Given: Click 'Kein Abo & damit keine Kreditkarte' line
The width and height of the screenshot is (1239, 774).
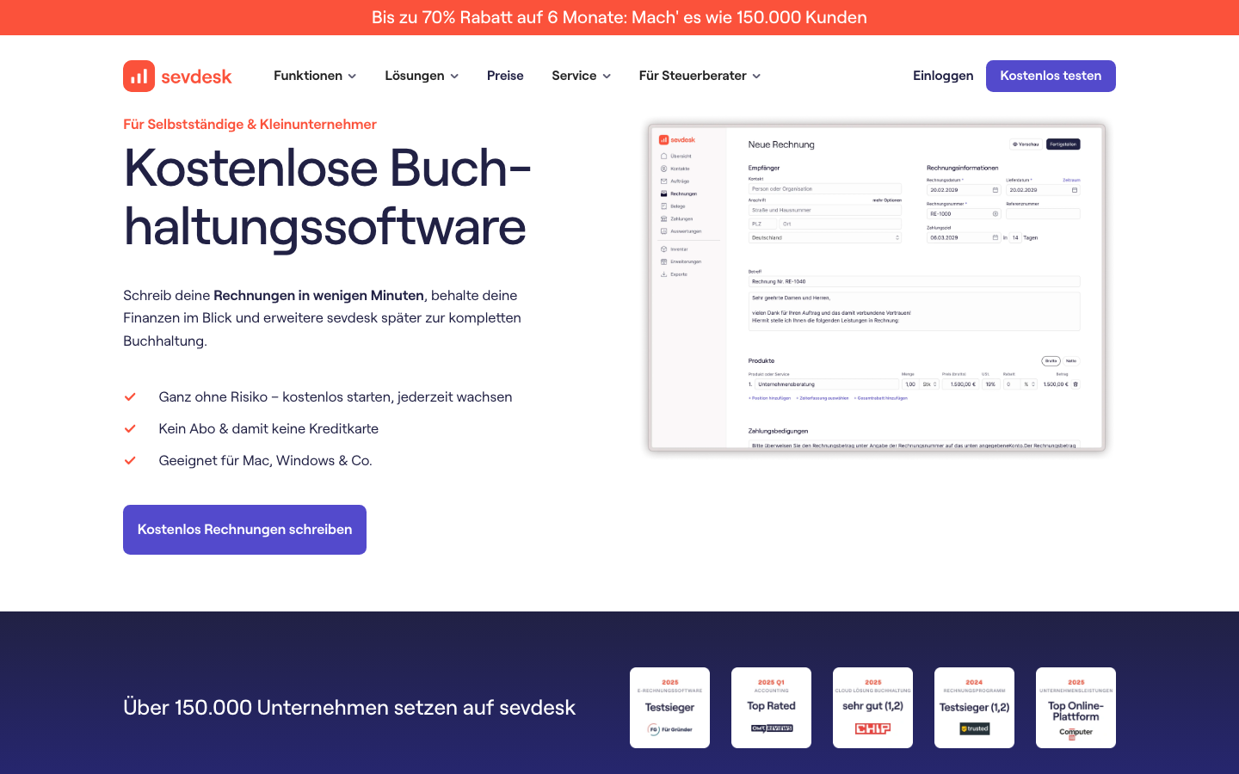Looking at the screenshot, I should [268, 428].
